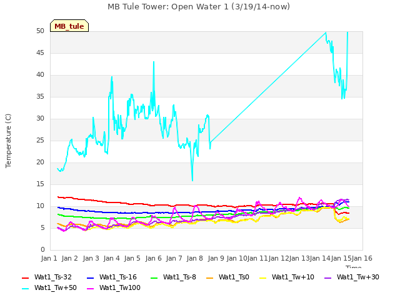Click the Jan 9 x-axis tick label
The height and width of the screenshot is (300, 400).
[216, 258]
